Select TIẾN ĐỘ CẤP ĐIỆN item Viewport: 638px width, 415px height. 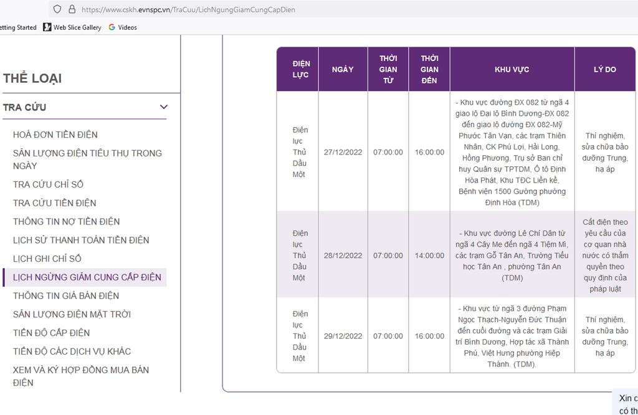51,333
